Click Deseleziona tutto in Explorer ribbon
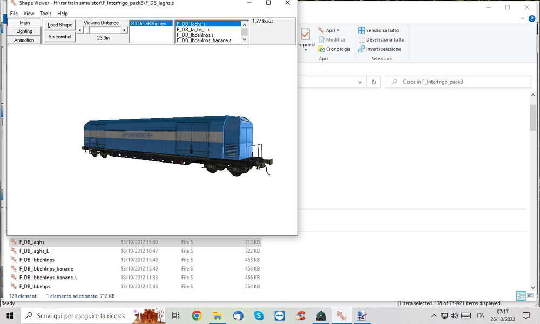 point(381,39)
